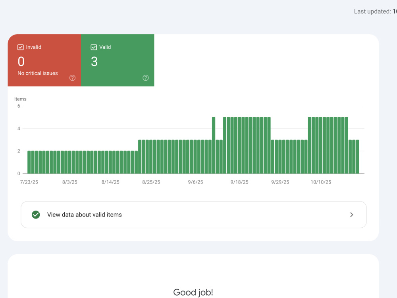397x298 pixels.
Task: Click the y-axis label 2
Action: click(19, 151)
